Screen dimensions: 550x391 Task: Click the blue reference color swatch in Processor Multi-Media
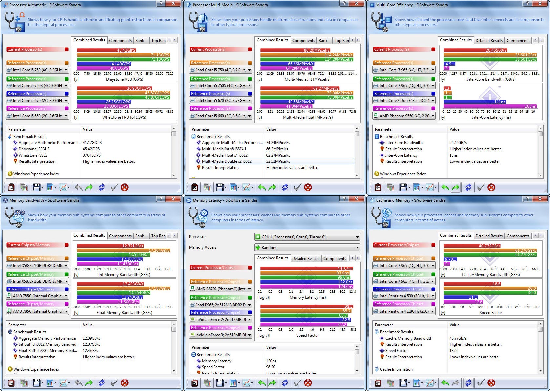(x=250, y=94)
